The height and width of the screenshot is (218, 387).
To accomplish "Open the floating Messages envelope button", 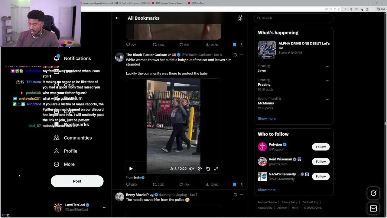I will [373, 208].
